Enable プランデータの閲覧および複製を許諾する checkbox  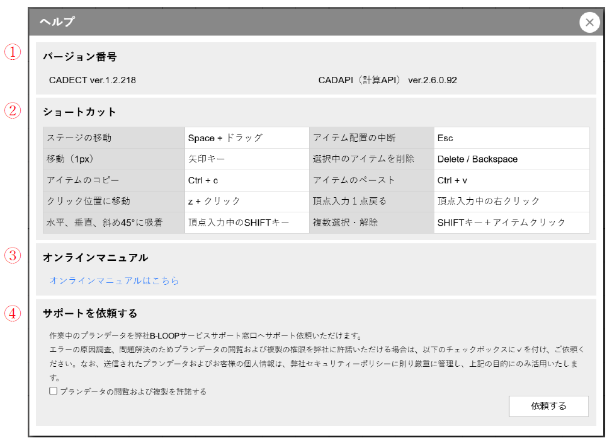click(54, 391)
